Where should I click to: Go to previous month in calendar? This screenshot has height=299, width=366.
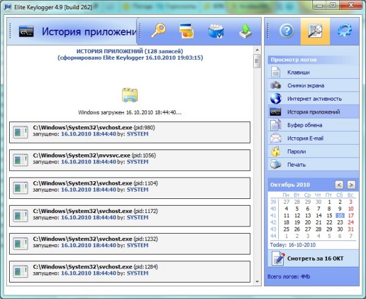point(339,185)
